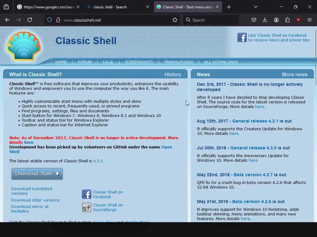This screenshot has width=317, height=237.
Task: Click the Facebook icon beside 'Classic Shell on Facebook'
Action: pyautogui.click(x=87, y=194)
